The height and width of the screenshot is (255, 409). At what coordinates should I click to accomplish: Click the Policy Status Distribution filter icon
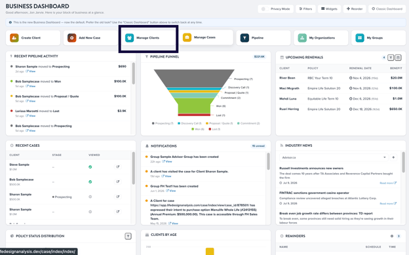point(128,236)
